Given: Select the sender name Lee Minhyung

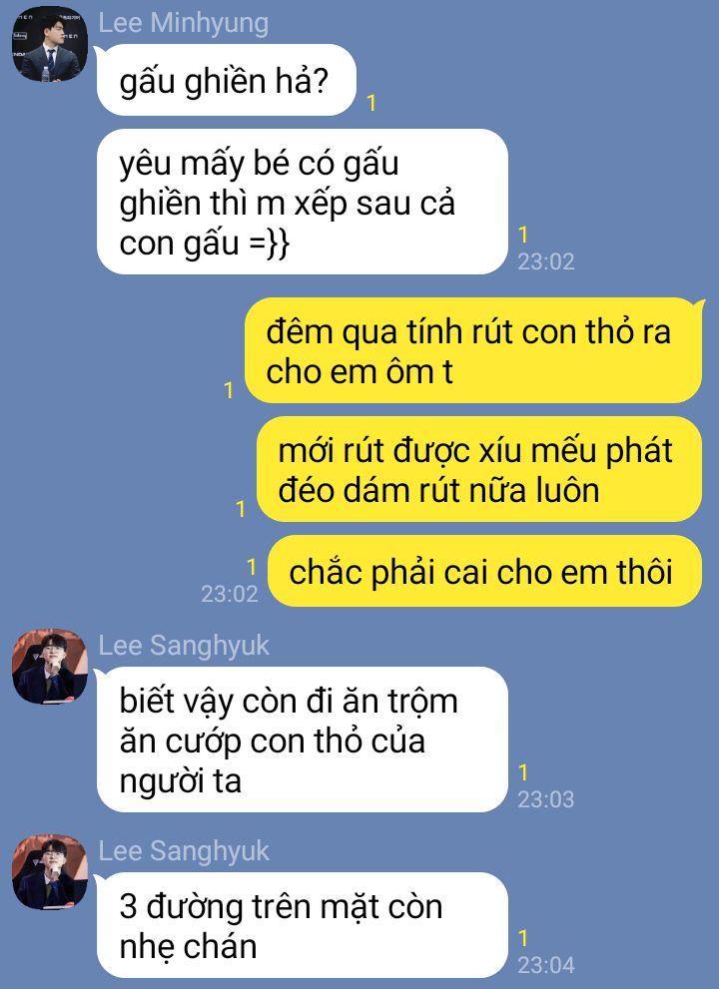Looking at the screenshot, I should pos(183,23).
